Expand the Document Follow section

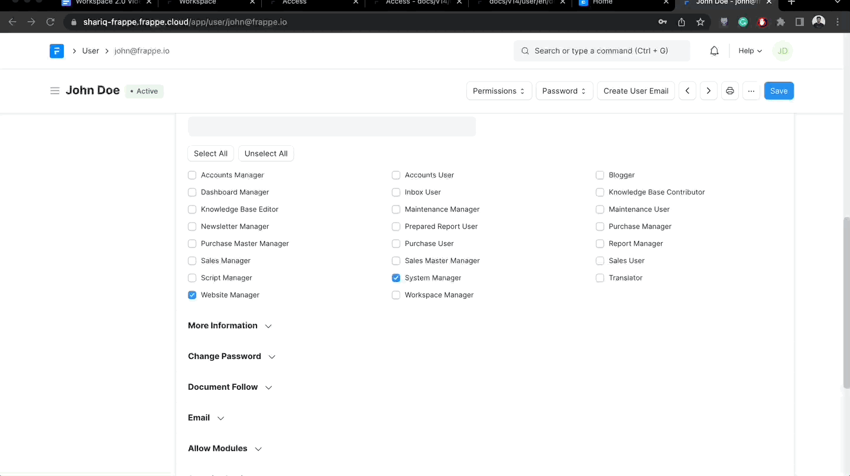coord(230,387)
